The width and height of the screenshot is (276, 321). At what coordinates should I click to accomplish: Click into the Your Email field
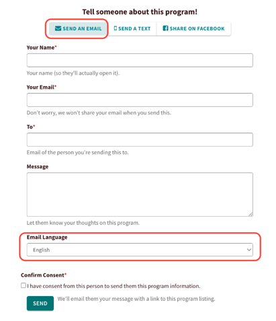coord(140,100)
